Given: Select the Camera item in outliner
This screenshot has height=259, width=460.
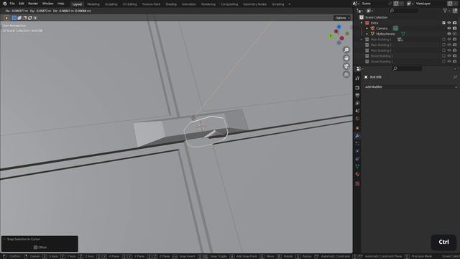Looking at the screenshot, I should coord(382,29).
